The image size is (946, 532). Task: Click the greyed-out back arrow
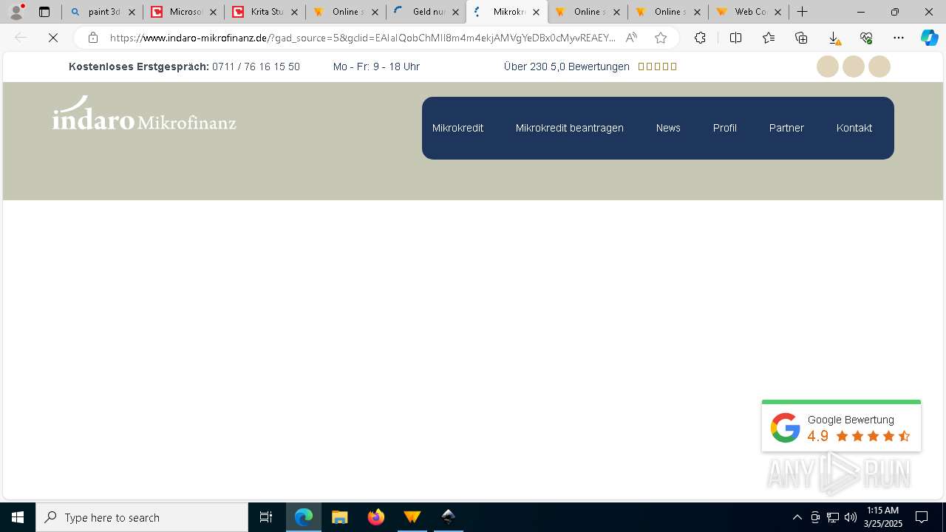pos(21,38)
